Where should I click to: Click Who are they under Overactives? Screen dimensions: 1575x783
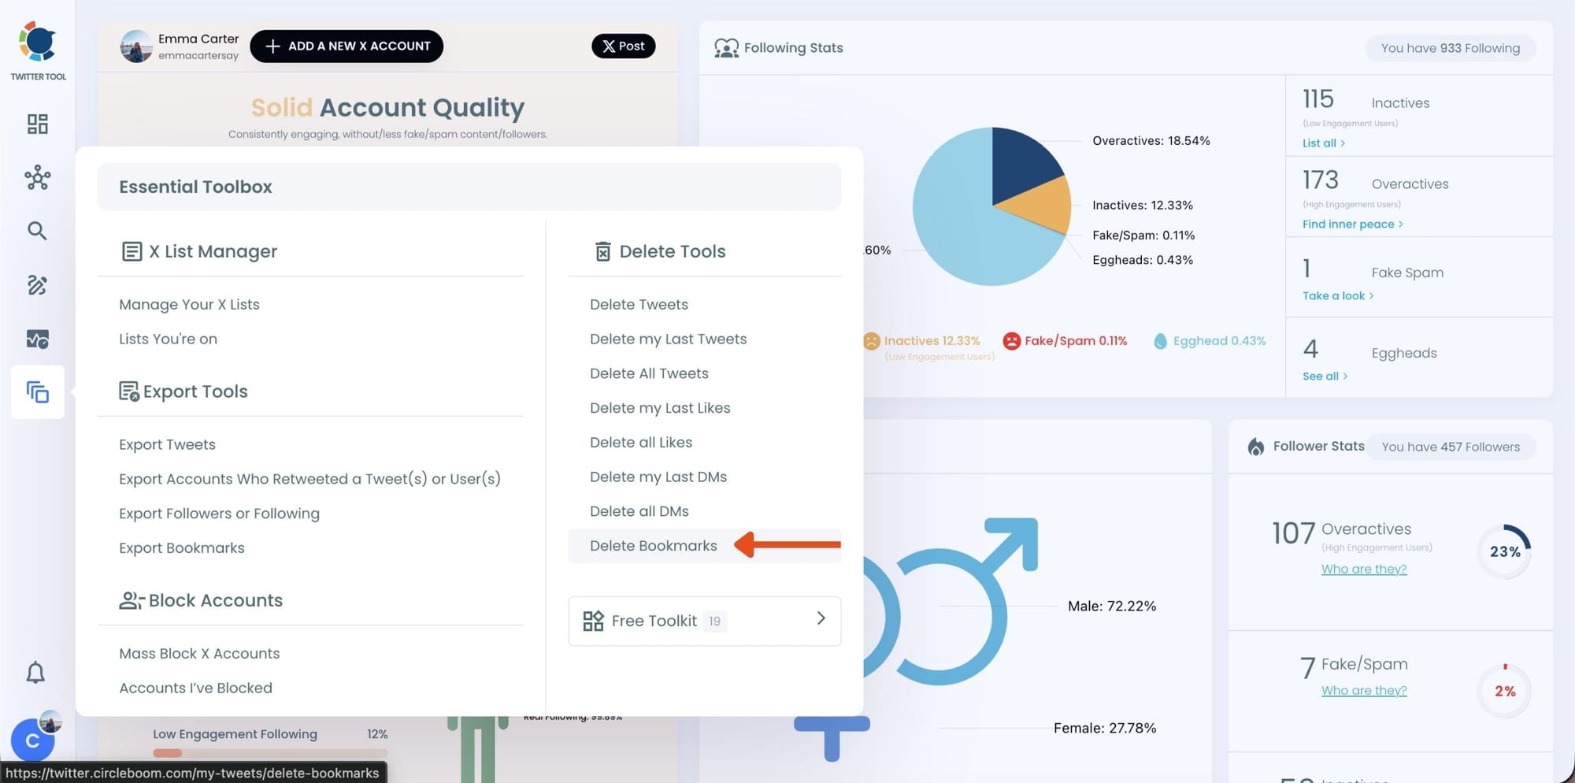[1363, 569]
